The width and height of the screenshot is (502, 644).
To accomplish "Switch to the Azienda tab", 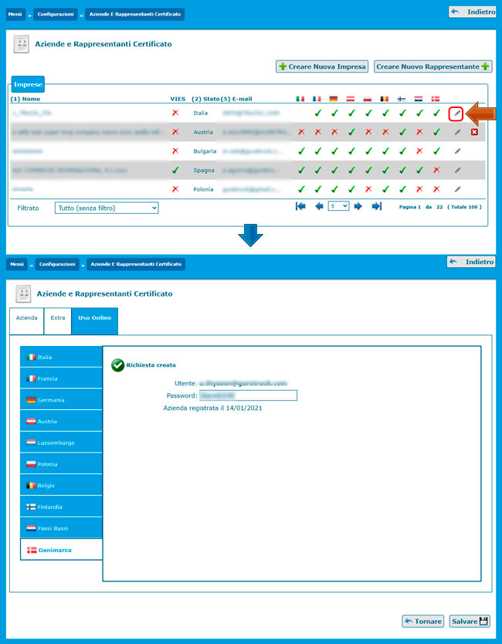I will 27,320.
